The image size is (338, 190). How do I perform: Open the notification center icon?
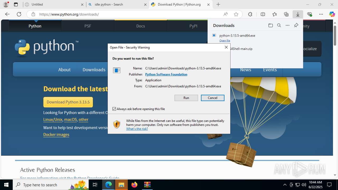pyautogui.click(x=329, y=185)
